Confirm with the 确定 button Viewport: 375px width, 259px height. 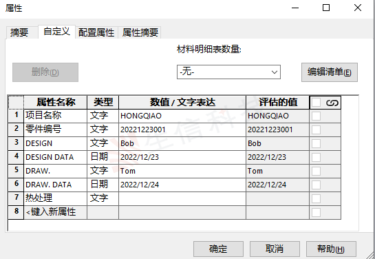click(218, 249)
